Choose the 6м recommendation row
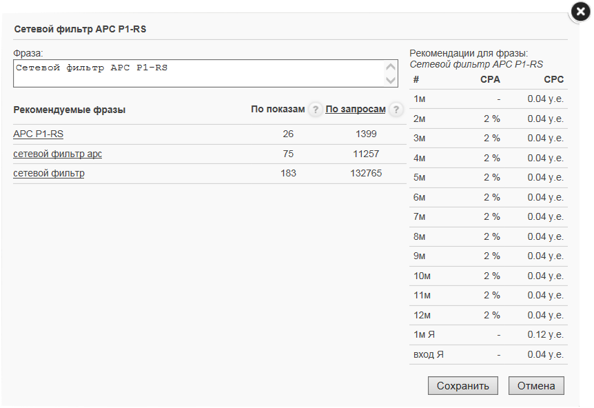Image resolution: width=594 pixels, height=408 pixels. (489, 197)
